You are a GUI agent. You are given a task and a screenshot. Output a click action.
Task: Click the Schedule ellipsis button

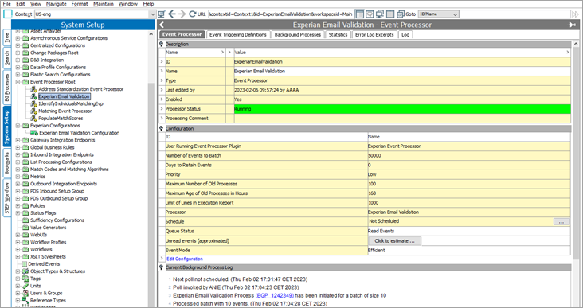tap(561, 221)
